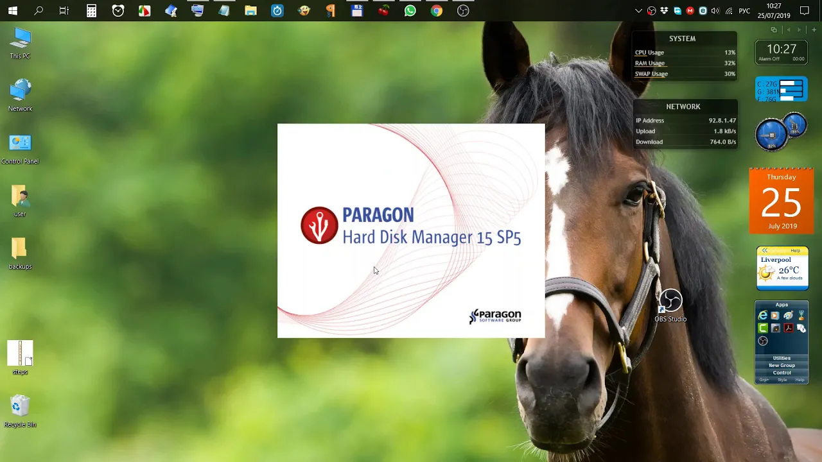The height and width of the screenshot is (462, 822).
Task: Click Liverpool in weather widget
Action: pos(776,260)
